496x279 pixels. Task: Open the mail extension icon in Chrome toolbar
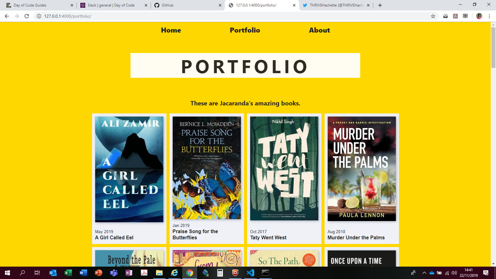click(445, 16)
